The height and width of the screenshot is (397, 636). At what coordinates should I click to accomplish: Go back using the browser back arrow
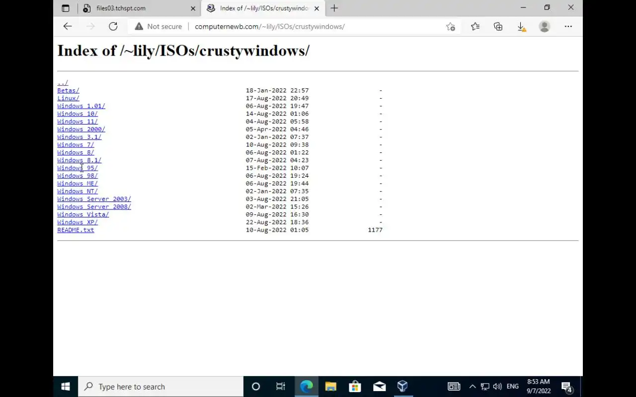pyautogui.click(x=68, y=26)
